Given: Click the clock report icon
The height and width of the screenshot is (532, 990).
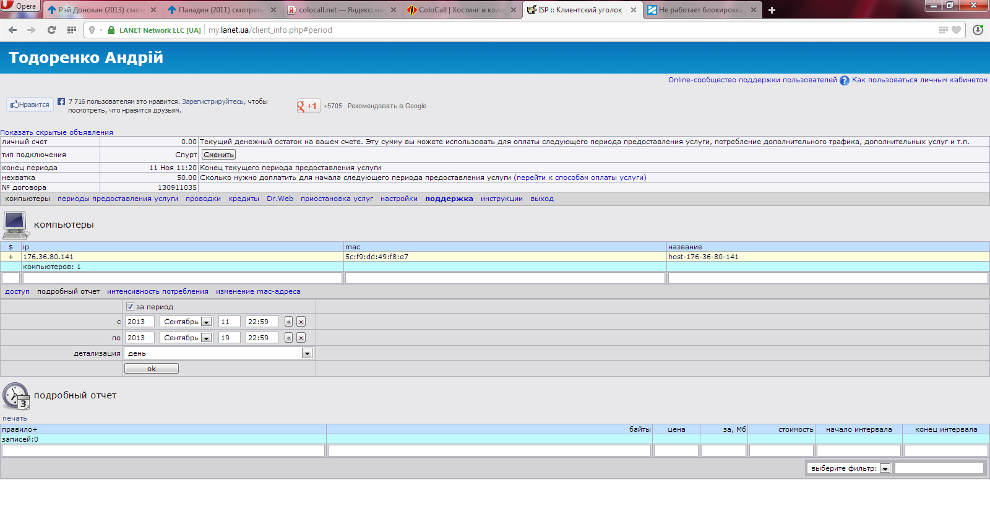Looking at the screenshot, I should (16, 396).
